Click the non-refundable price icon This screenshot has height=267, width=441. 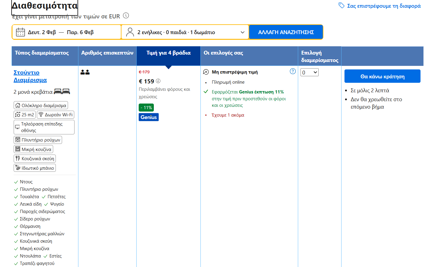pos(206,72)
